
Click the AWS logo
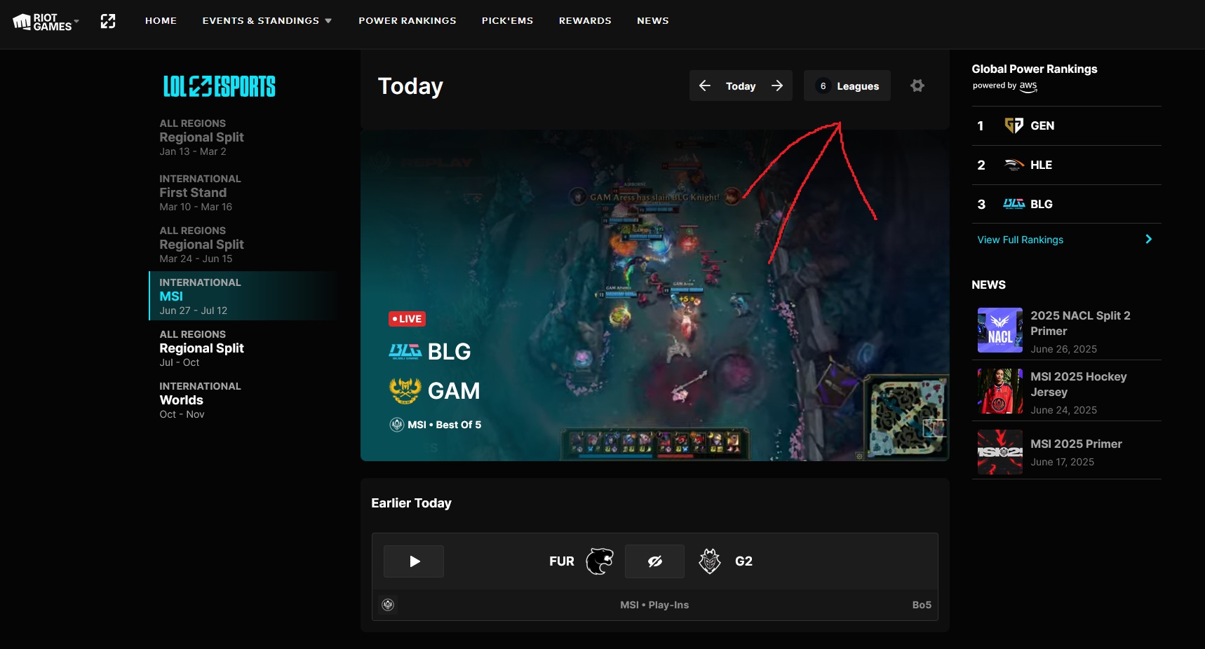[x=1028, y=86]
